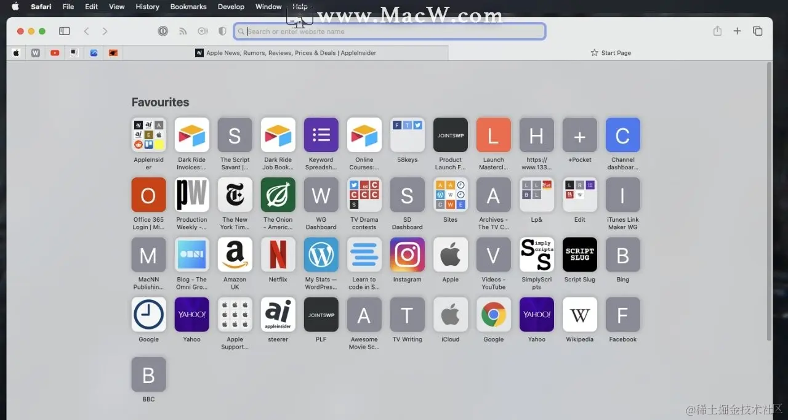This screenshot has width=788, height=420.
Task: Click the 1Password extension icon
Action: click(x=163, y=31)
